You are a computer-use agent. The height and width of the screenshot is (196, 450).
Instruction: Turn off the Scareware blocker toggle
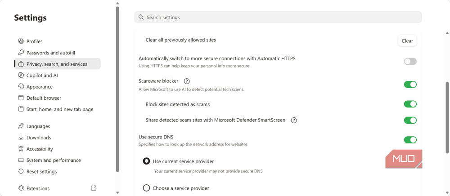(410, 85)
